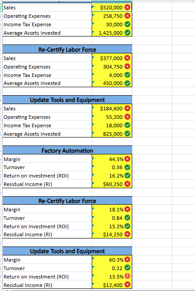Select the 258,750 operating expenses cell

point(112,16)
